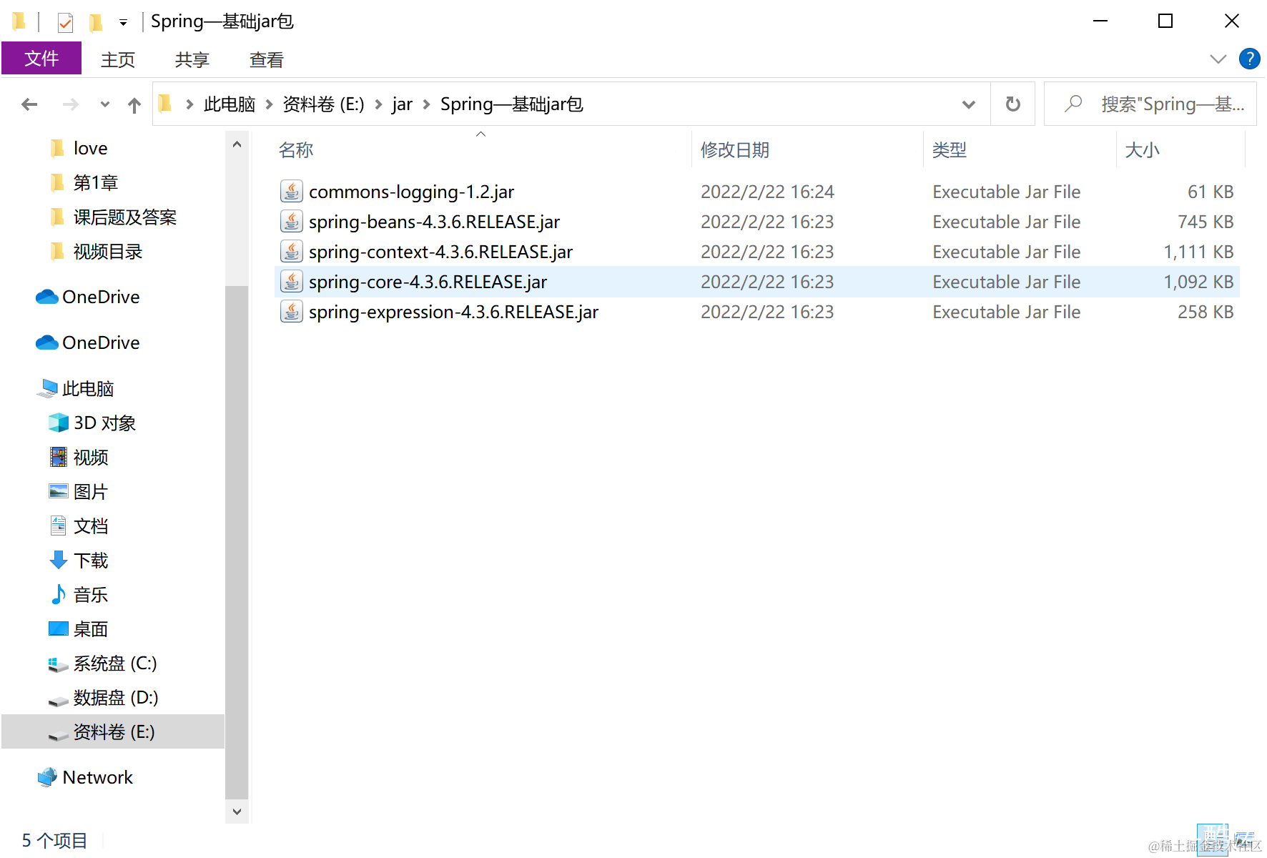Open 桌面 in the navigation pane

tap(90, 629)
